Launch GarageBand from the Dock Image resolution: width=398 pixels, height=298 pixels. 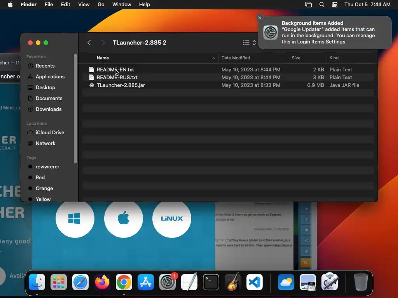coord(233,282)
